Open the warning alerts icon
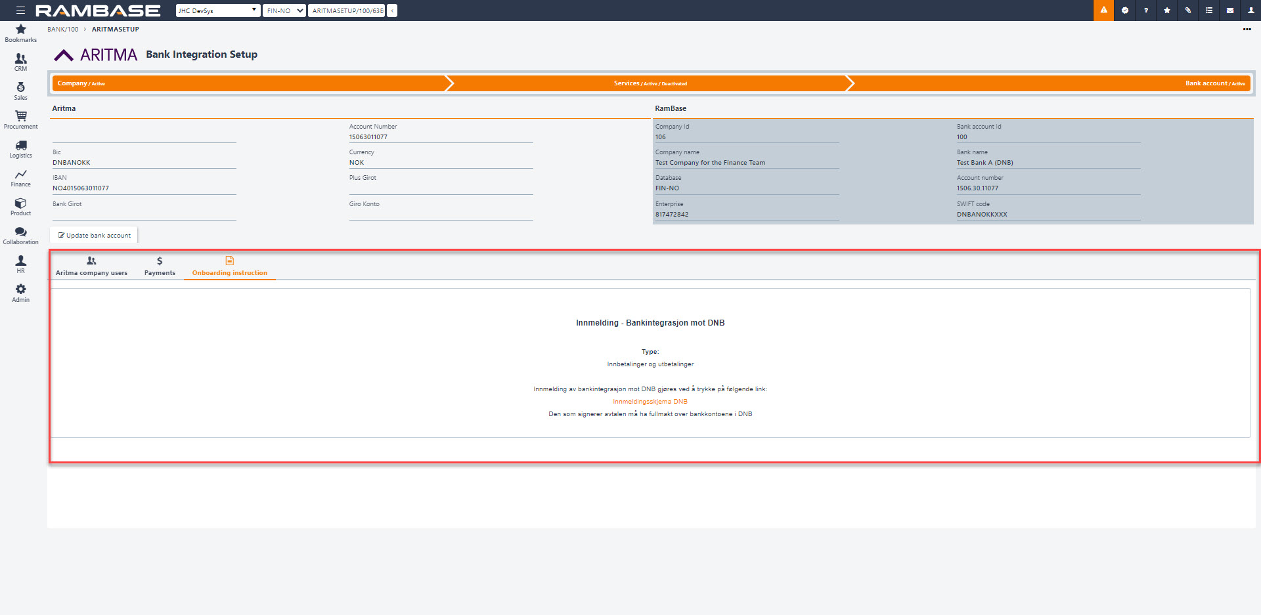This screenshot has width=1261, height=615. pos(1103,11)
